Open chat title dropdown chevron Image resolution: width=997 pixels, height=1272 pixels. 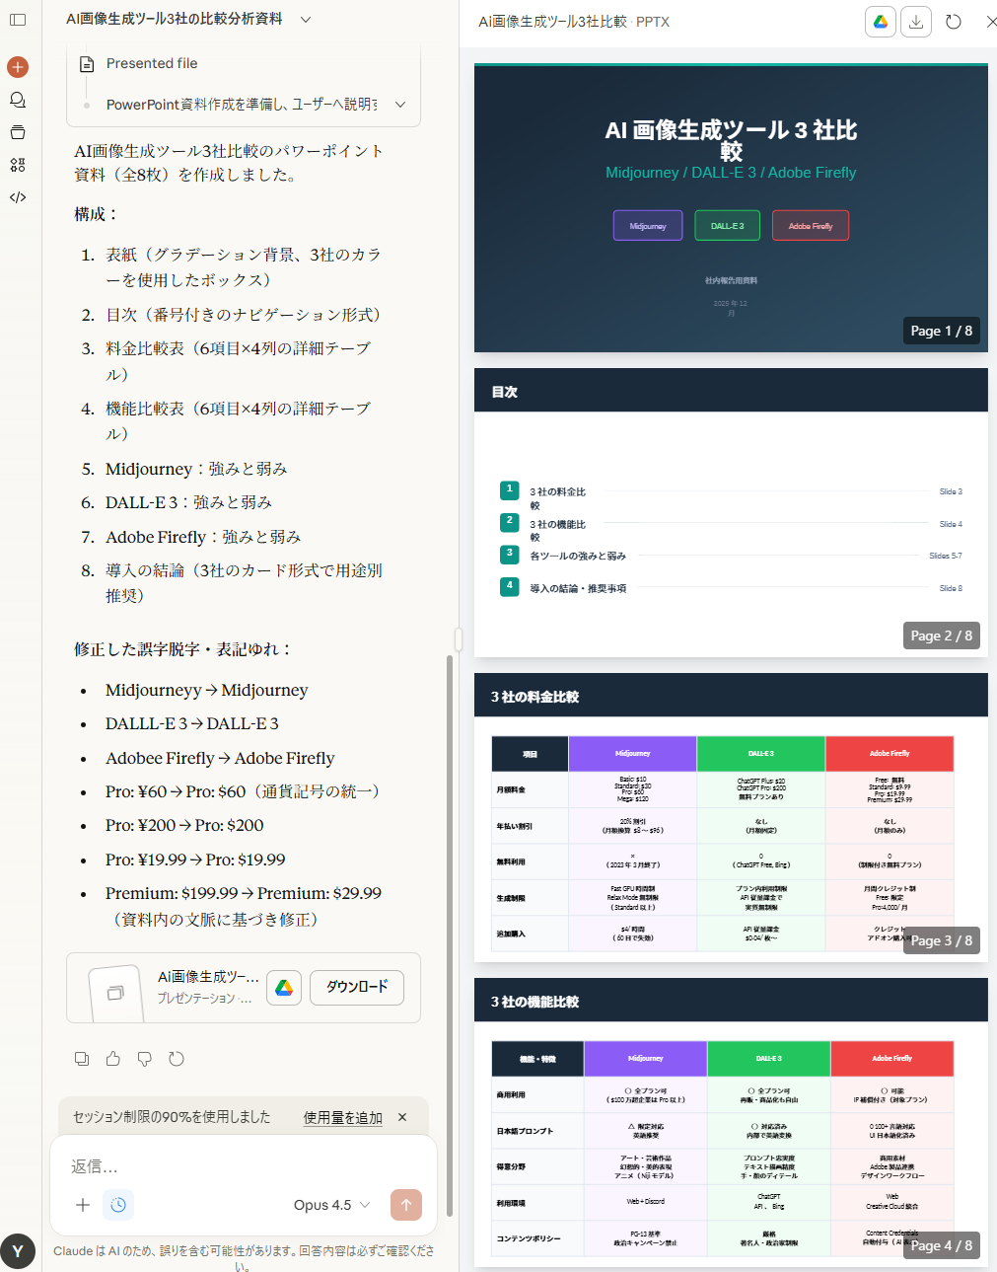click(x=306, y=19)
